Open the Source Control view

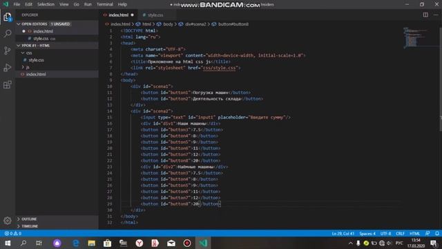point(8,50)
